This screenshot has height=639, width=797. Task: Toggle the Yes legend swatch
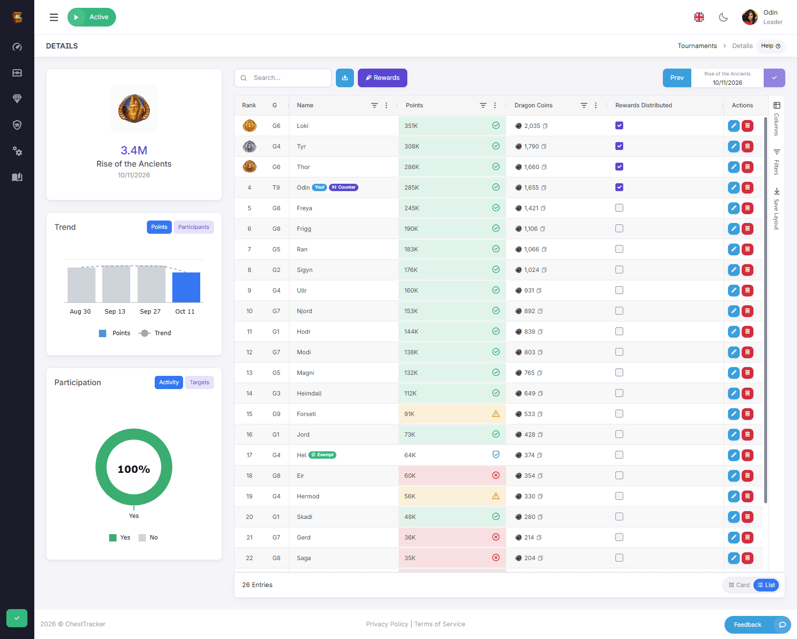tap(113, 538)
